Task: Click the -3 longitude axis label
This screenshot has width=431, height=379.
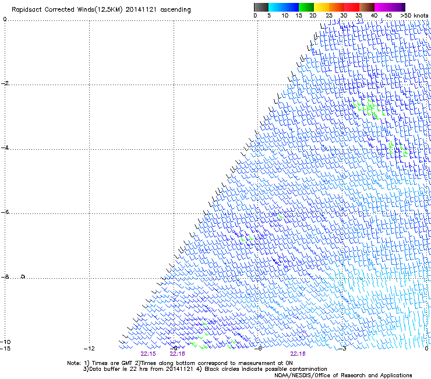Action: (342, 349)
